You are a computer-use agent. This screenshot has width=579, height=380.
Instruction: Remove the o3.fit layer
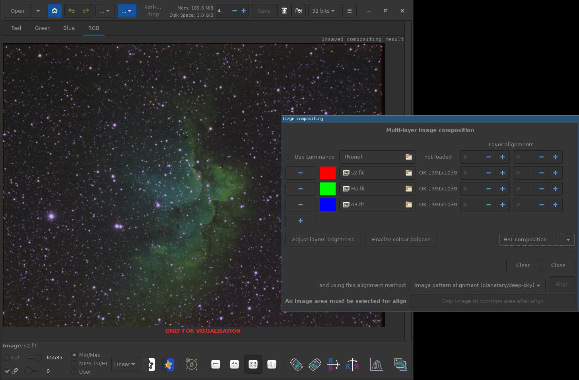[301, 205]
